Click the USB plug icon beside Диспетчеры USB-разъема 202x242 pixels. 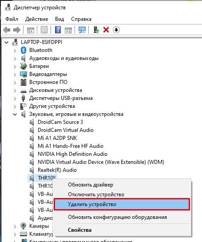pos(23,98)
